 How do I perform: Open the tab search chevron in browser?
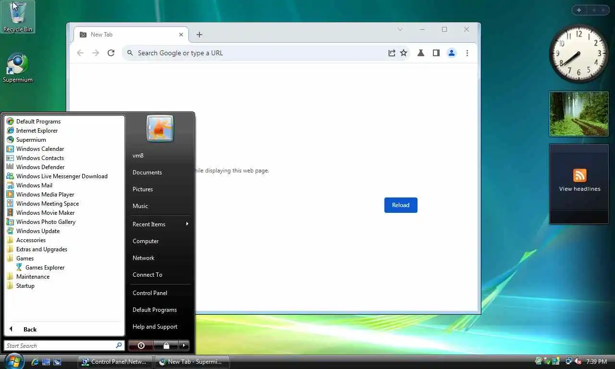click(x=400, y=29)
